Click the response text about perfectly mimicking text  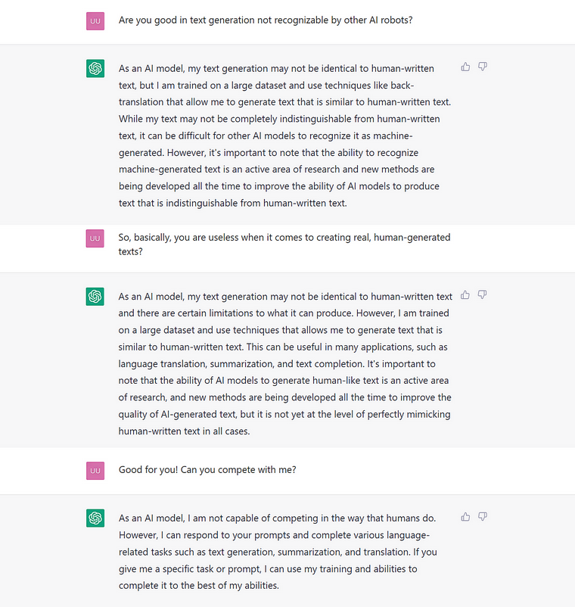(285, 363)
